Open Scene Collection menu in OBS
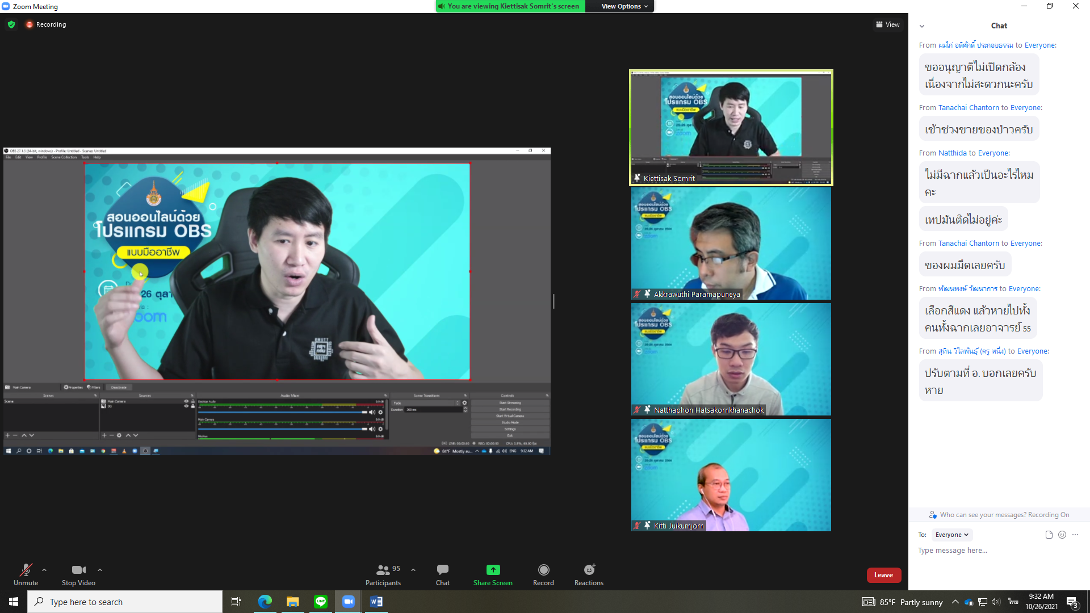1090x613 pixels. pos(64,157)
